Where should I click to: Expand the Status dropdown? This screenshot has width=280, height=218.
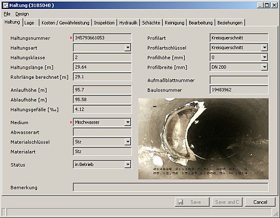[127, 164]
